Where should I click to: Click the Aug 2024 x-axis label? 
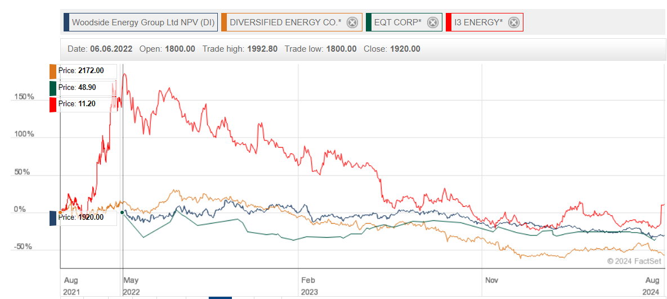pos(651,286)
